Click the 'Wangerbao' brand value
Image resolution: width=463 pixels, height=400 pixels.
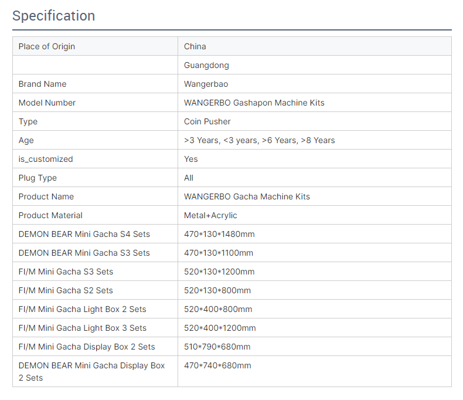[206, 84]
